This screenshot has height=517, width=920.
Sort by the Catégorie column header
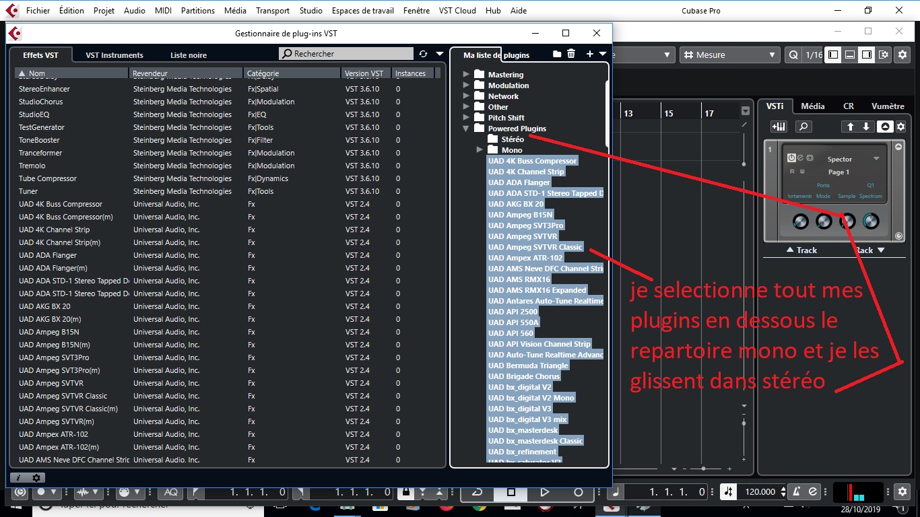(x=292, y=73)
